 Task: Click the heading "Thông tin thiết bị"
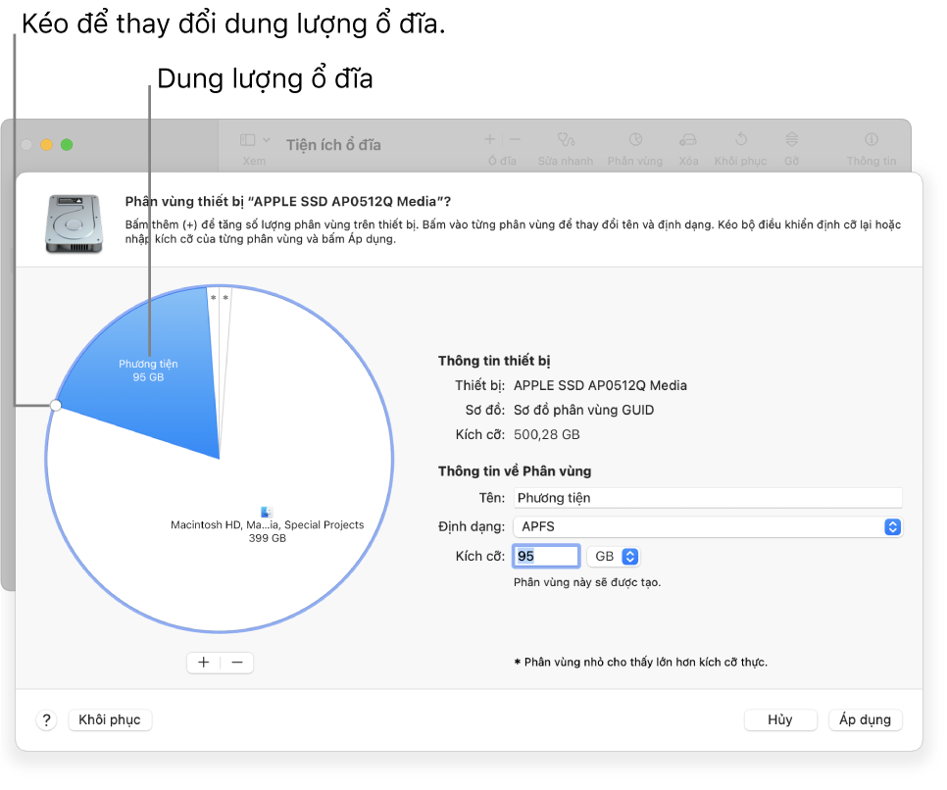(494, 361)
